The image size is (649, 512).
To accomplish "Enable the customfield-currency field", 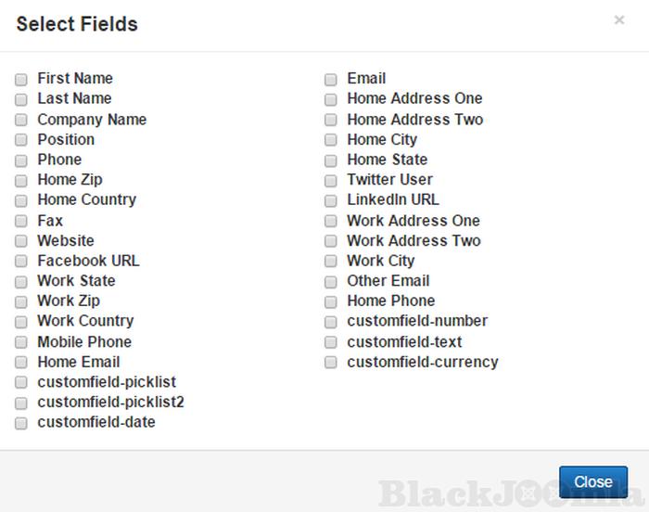I will (x=331, y=363).
